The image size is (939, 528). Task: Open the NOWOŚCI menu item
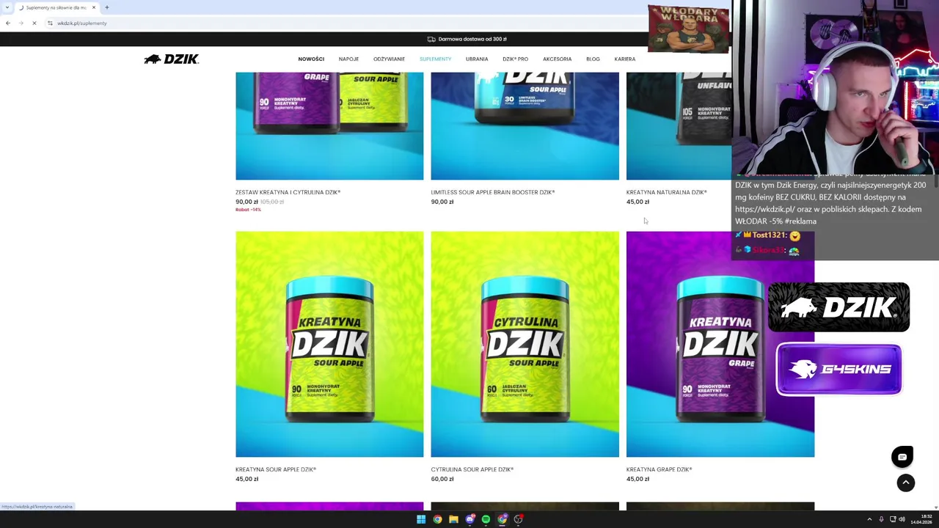311,59
